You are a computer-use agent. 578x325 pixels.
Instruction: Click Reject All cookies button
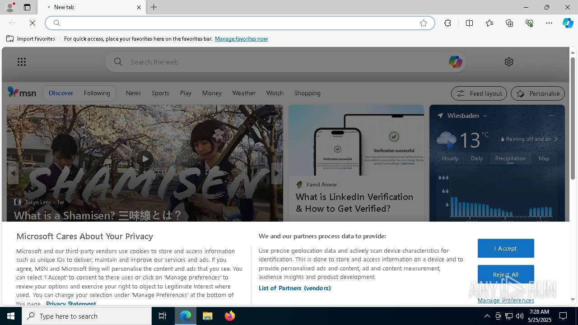pyautogui.click(x=506, y=274)
